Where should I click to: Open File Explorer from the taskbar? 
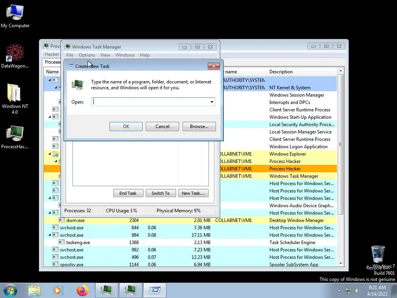pos(34,290)
